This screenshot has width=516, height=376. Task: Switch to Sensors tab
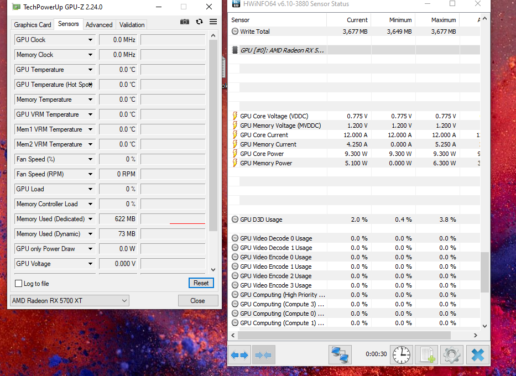point(68,24)
